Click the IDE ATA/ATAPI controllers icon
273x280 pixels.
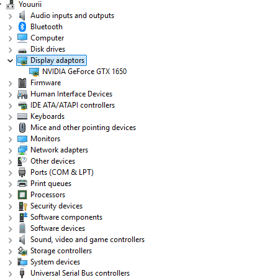22,106
